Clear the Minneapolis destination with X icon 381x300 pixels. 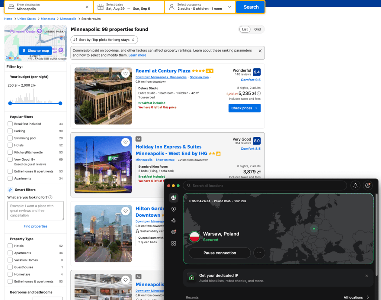(87, 7)
